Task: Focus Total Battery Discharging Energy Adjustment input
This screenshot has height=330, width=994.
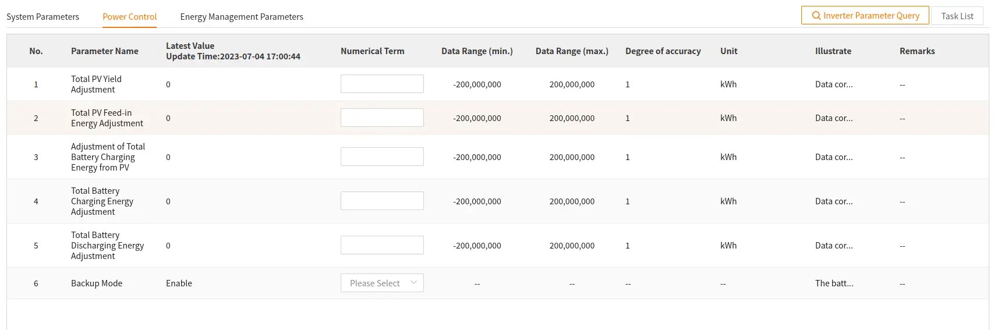Action: (x=382, y=245)
